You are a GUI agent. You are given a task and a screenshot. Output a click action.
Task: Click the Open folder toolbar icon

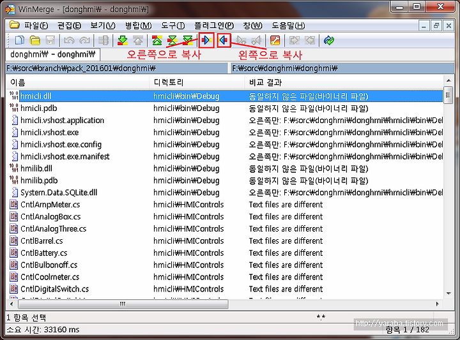coord(35,40)
